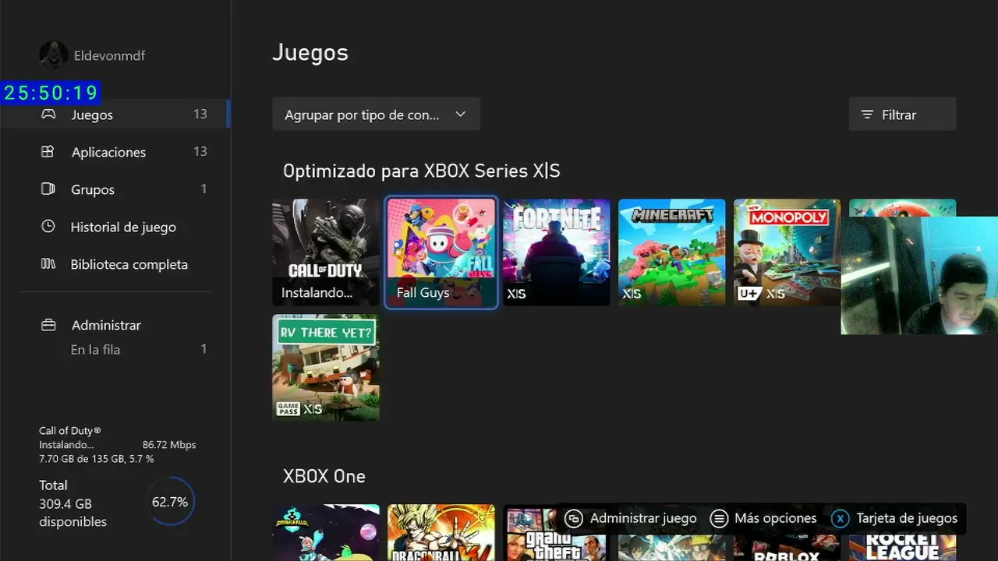Select the Fall Guys game tile
The image size is (998, 561).
[x=441, y=252]
